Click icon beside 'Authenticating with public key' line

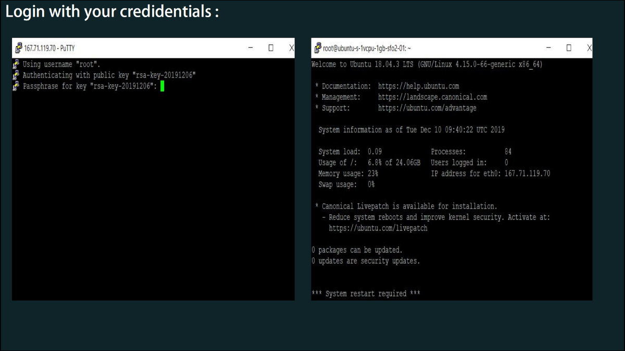[x=16, y=75]
